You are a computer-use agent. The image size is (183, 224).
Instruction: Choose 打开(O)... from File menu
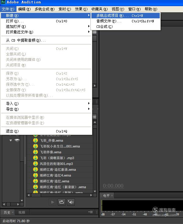tap(46, 21)
